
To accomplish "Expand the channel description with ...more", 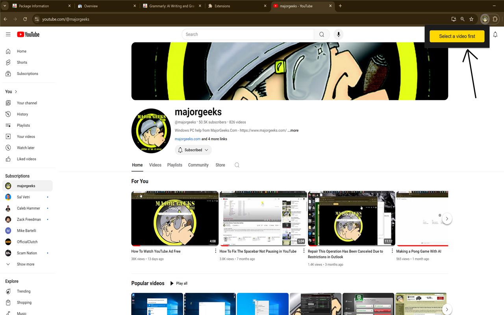I will pos(293,130).
